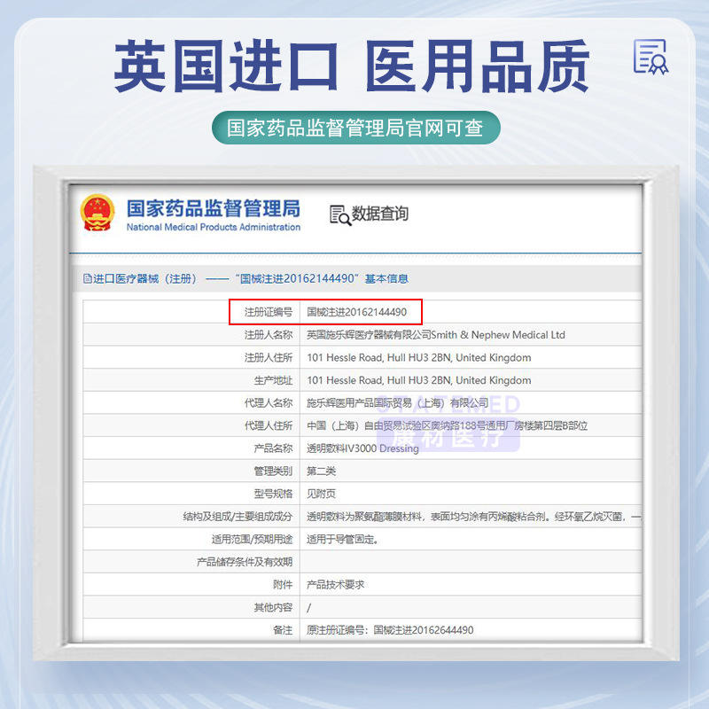Select the 透明敷料IV3000 Dressing product name
This screenshot has width=709, height=709.
[362, 448]
